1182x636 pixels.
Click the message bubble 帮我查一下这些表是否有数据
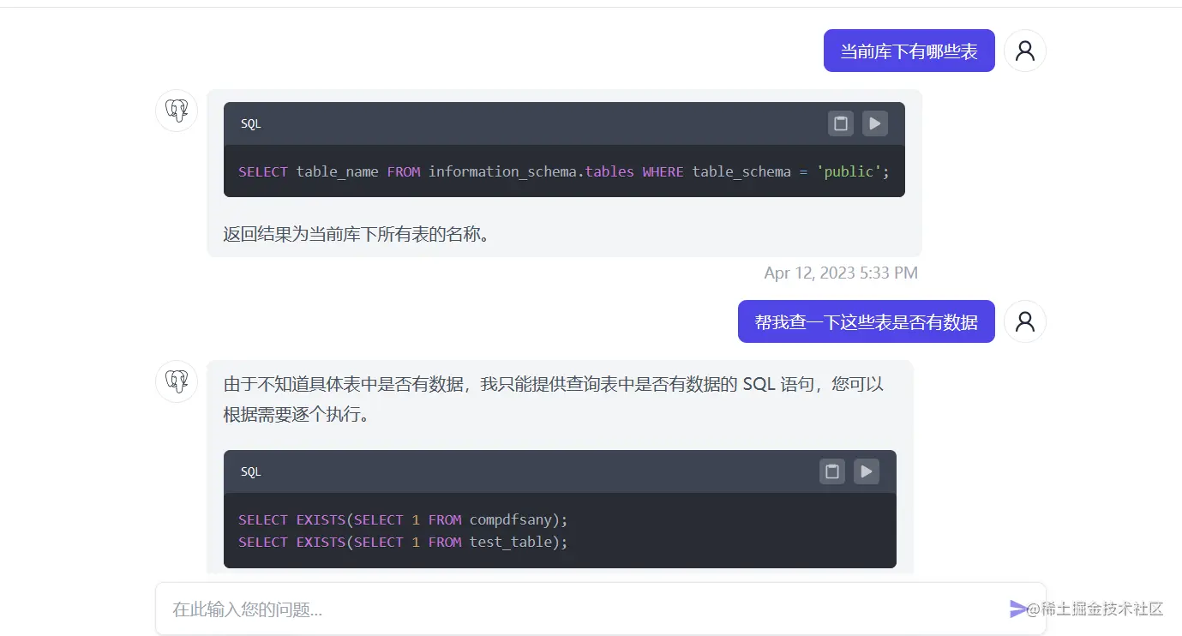(x=866, y=321)
